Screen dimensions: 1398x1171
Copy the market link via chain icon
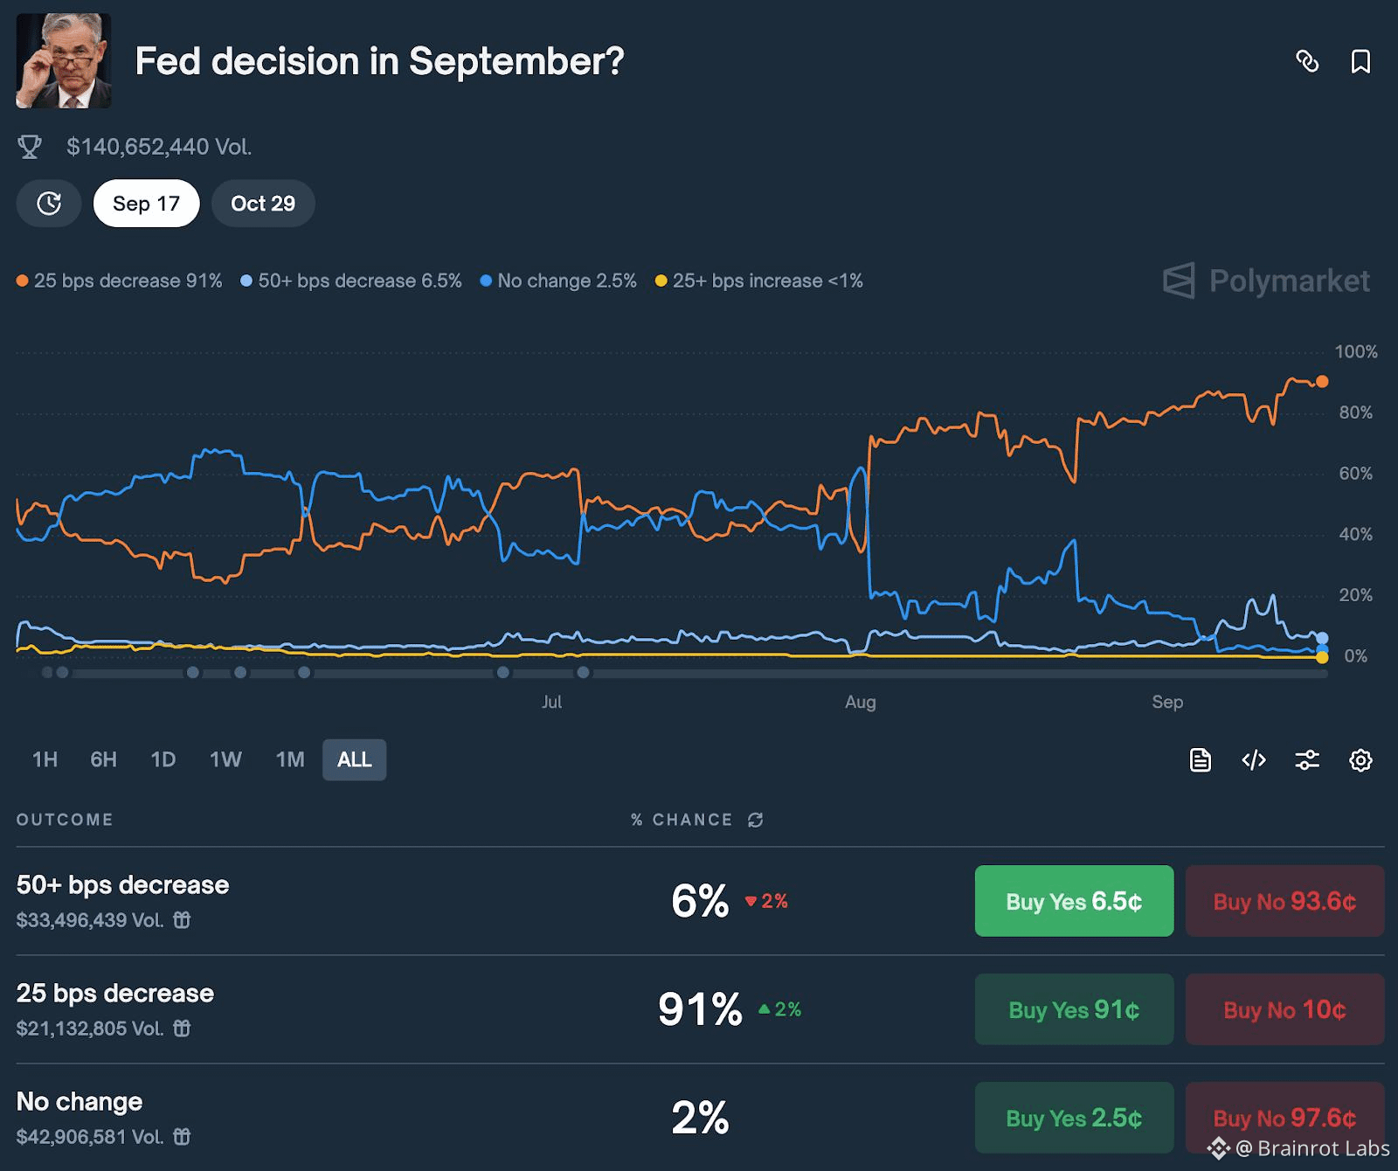coord(1307,61)
